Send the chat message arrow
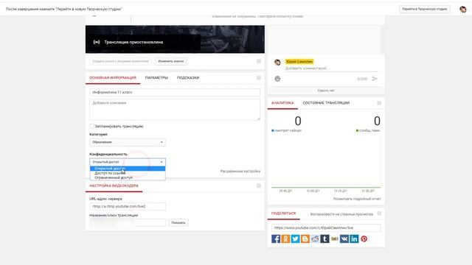Screen dimensions: 472x265 tap(375, 79)
